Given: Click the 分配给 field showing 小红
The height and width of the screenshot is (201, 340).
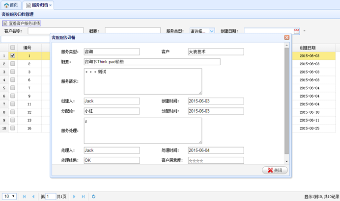Looking at the screenshot, I should 112,111.
